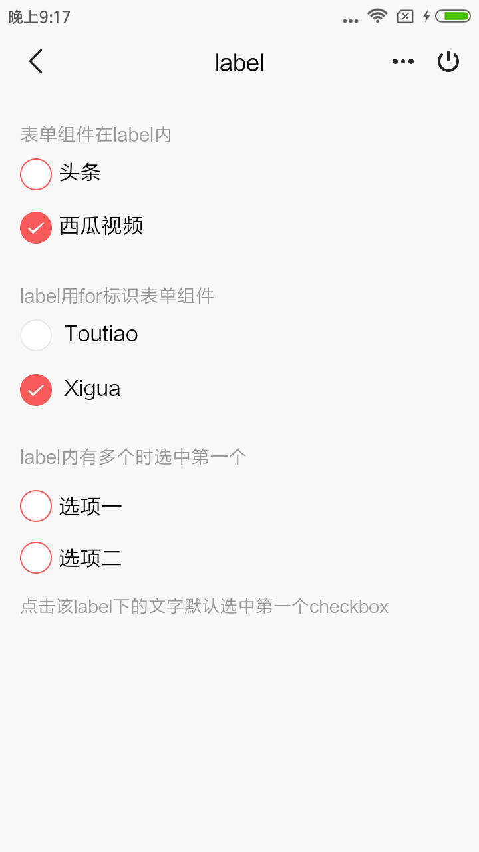The image size is (479, 852).
Task: Tap the Xigua label text
Action: click(x=92, y=389)
